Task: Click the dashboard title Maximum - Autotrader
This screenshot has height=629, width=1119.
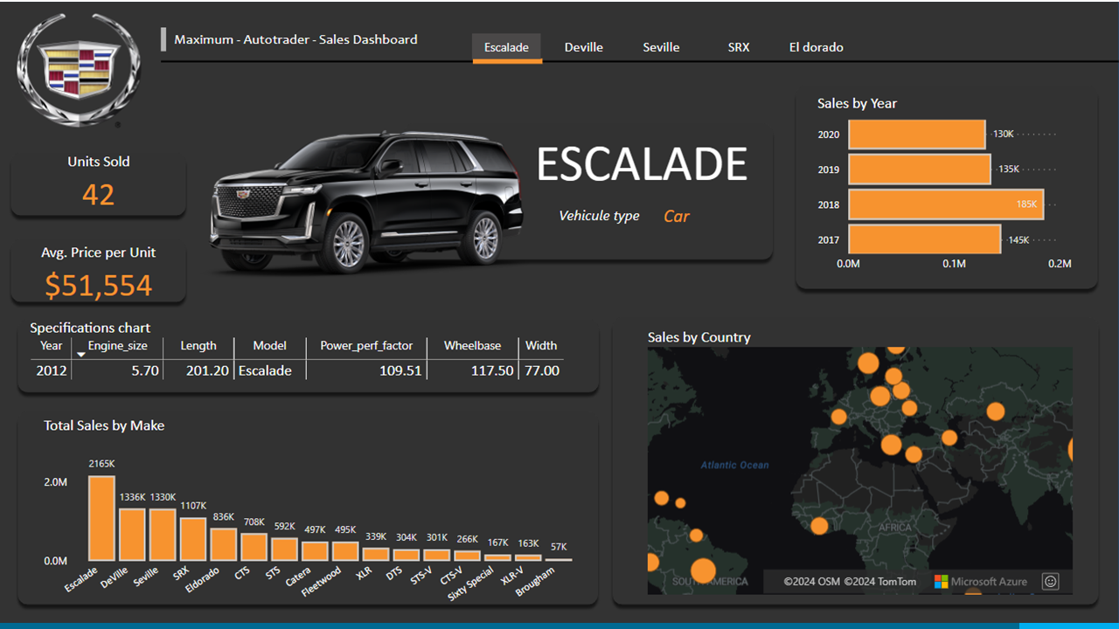Action: 295,39
